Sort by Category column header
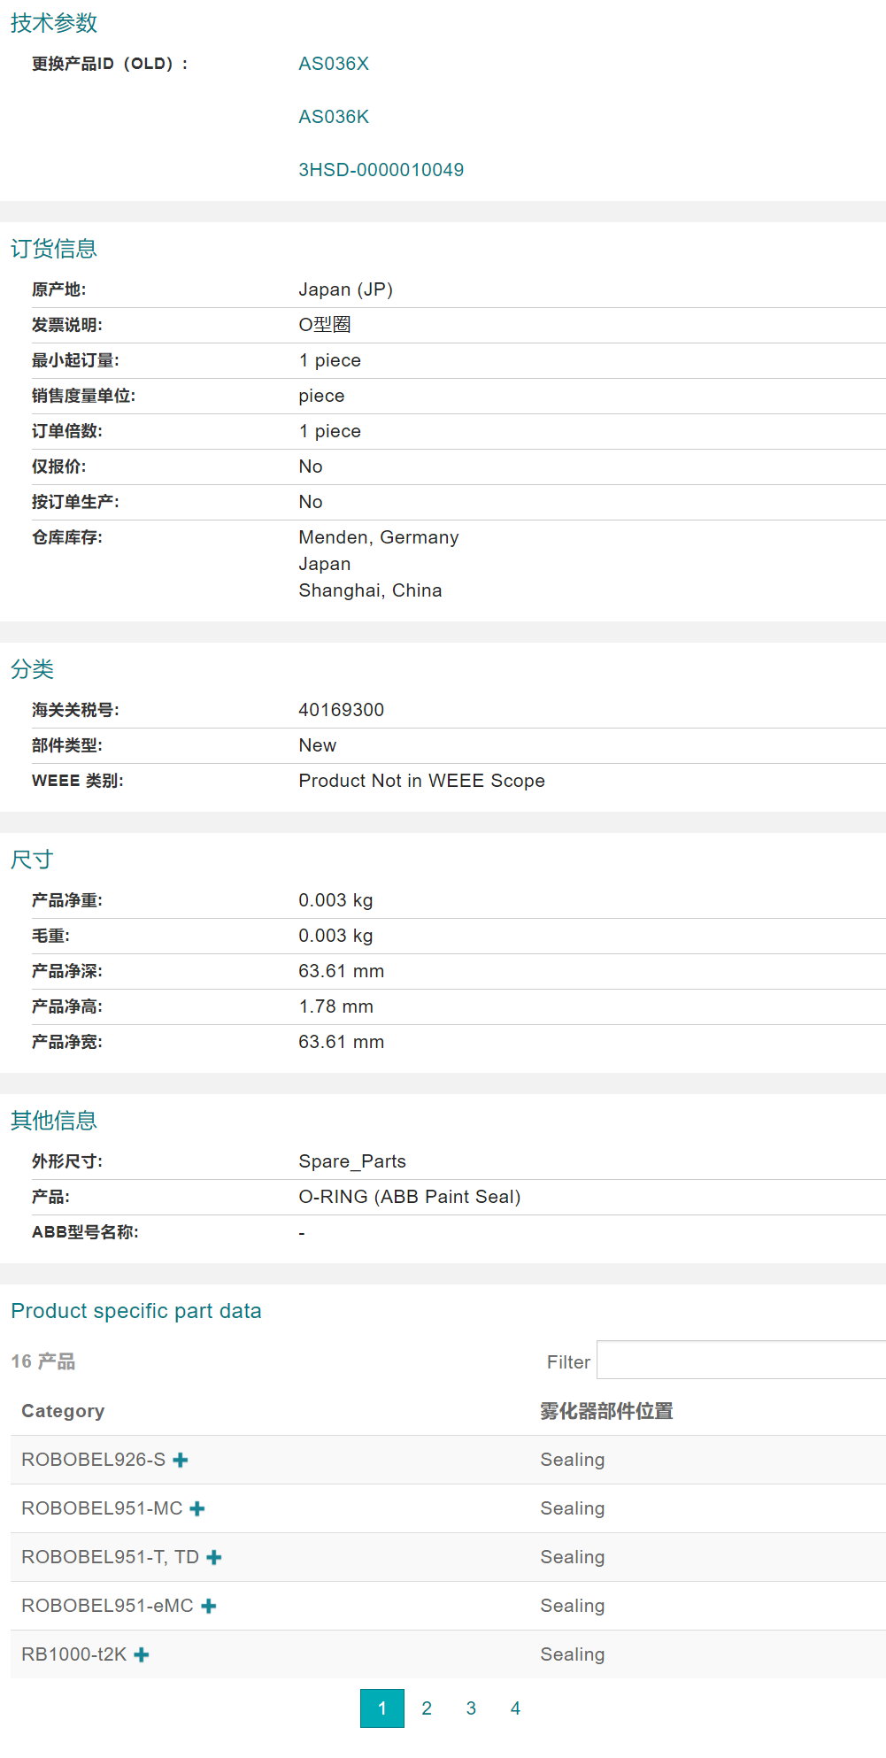The height and width of the screenshot is (1758, 886). coord(63,1411)
